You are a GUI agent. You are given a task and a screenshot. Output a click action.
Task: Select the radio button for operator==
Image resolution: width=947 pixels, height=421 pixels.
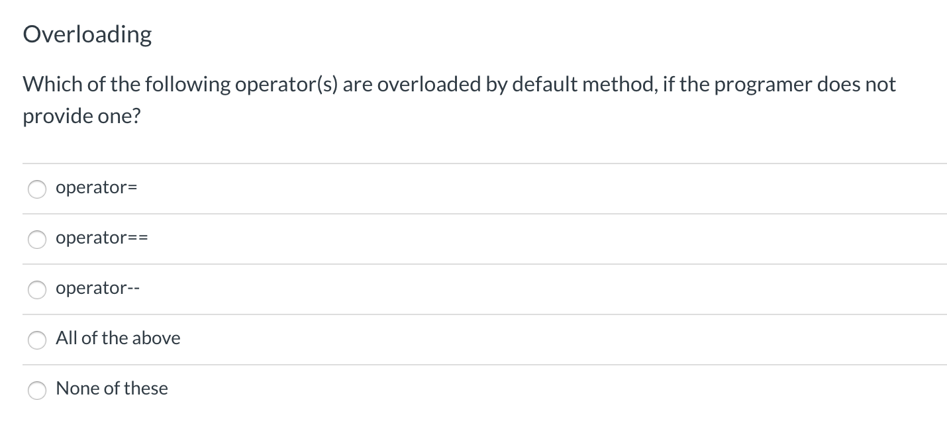click(x=37, y=240)
